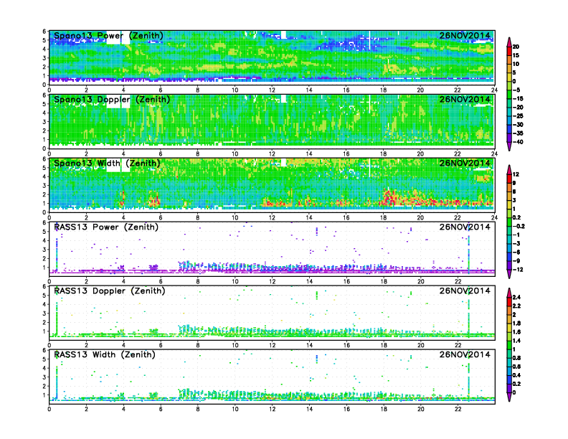Click the 26NOV2014 date in RASS13 Width panel
568x439 pixels.
click(465, 354)
